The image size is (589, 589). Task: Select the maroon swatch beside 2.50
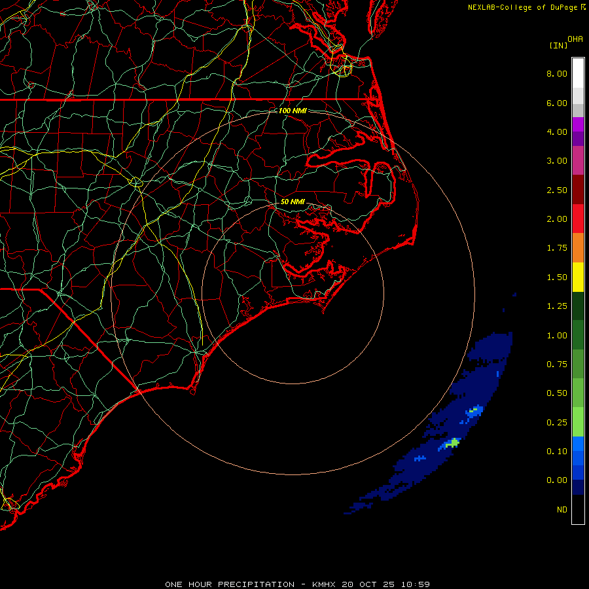pyautogui.click(x=578, y=190)
